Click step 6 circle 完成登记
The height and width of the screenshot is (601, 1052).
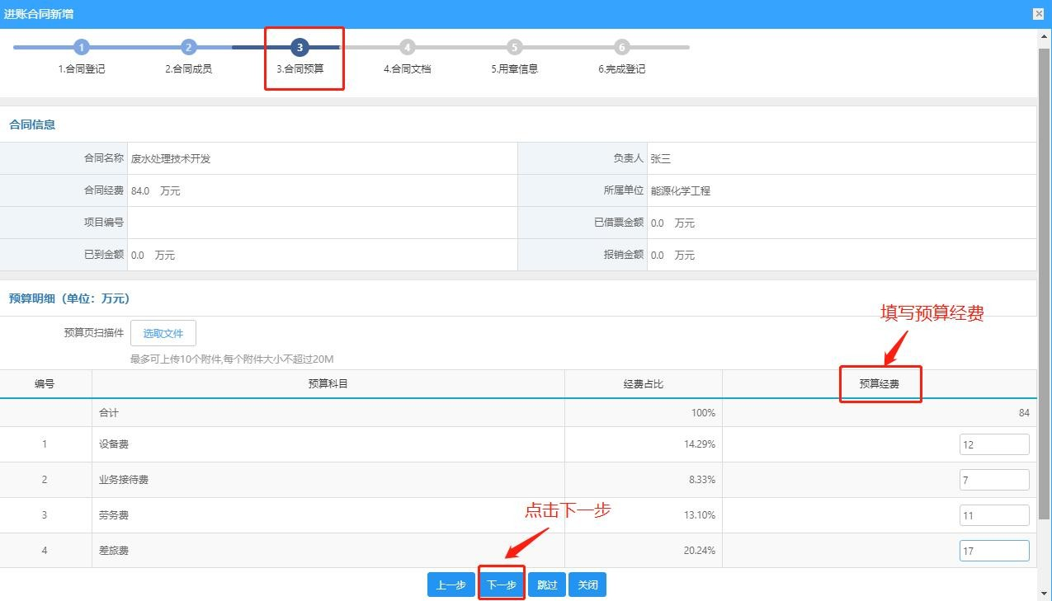[621, 47]
